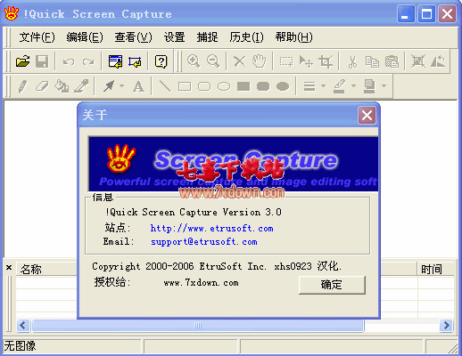Minimize the !Quick Screen Capture window

pyautogui.click(x=406, y=14)
